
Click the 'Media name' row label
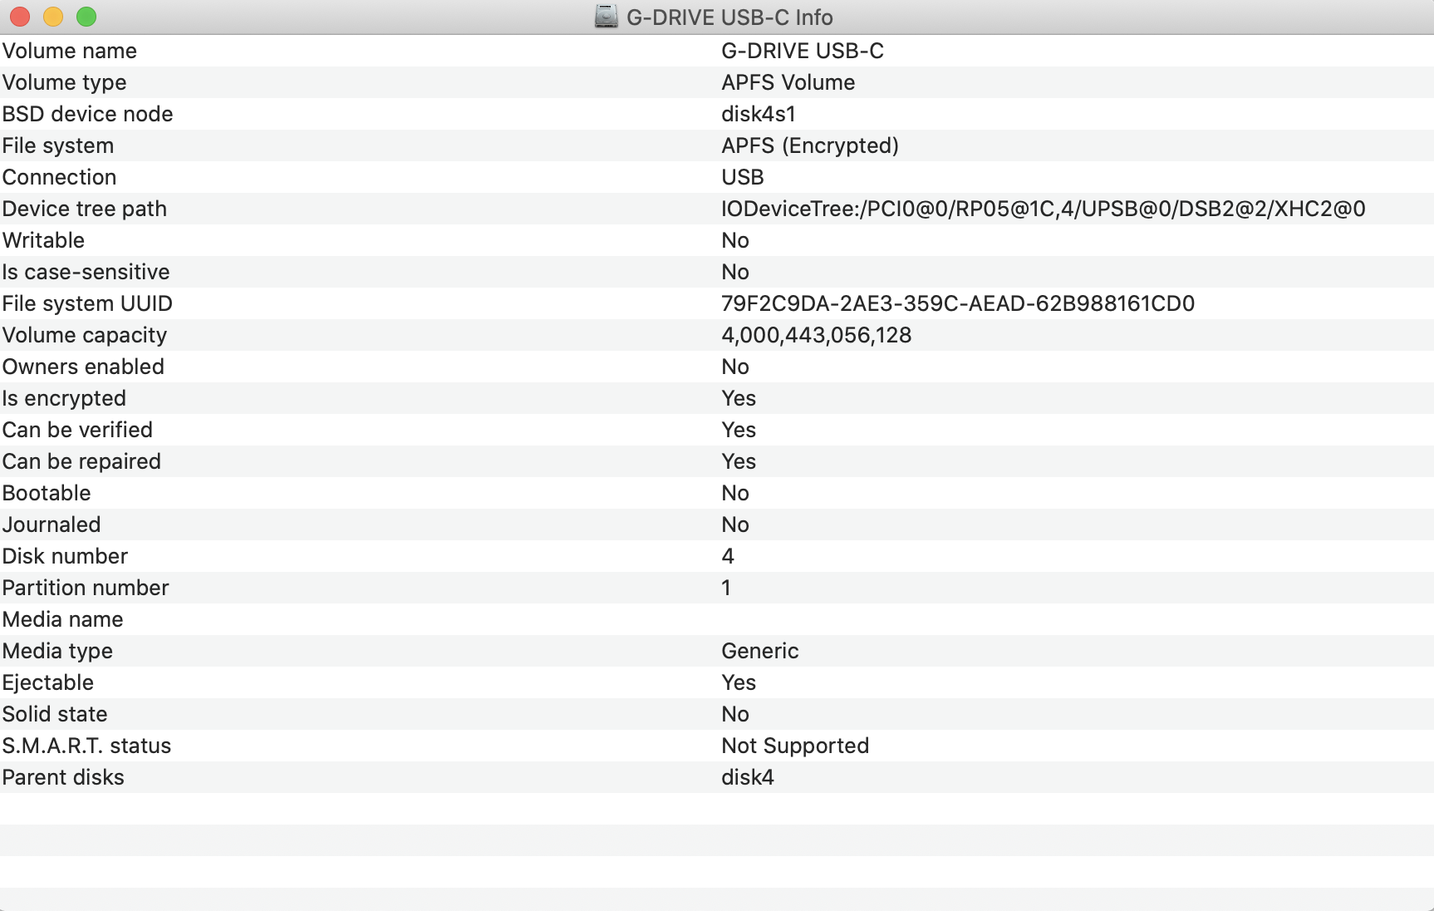tap(63, 619)
